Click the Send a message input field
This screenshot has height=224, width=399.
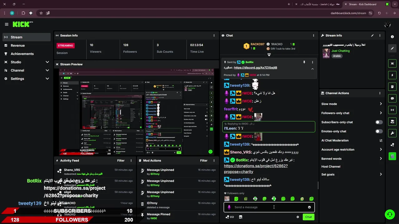(x=269, y=207)
